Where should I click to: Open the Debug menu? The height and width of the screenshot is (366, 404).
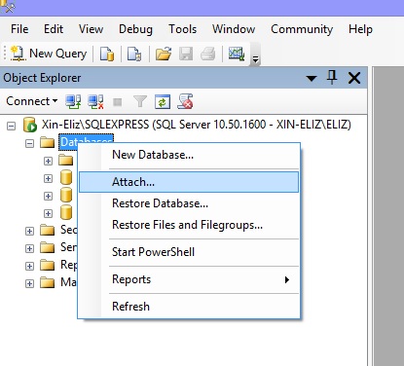pos(135,29)
